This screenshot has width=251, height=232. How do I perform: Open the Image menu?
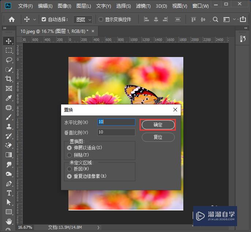click(64, 6)
